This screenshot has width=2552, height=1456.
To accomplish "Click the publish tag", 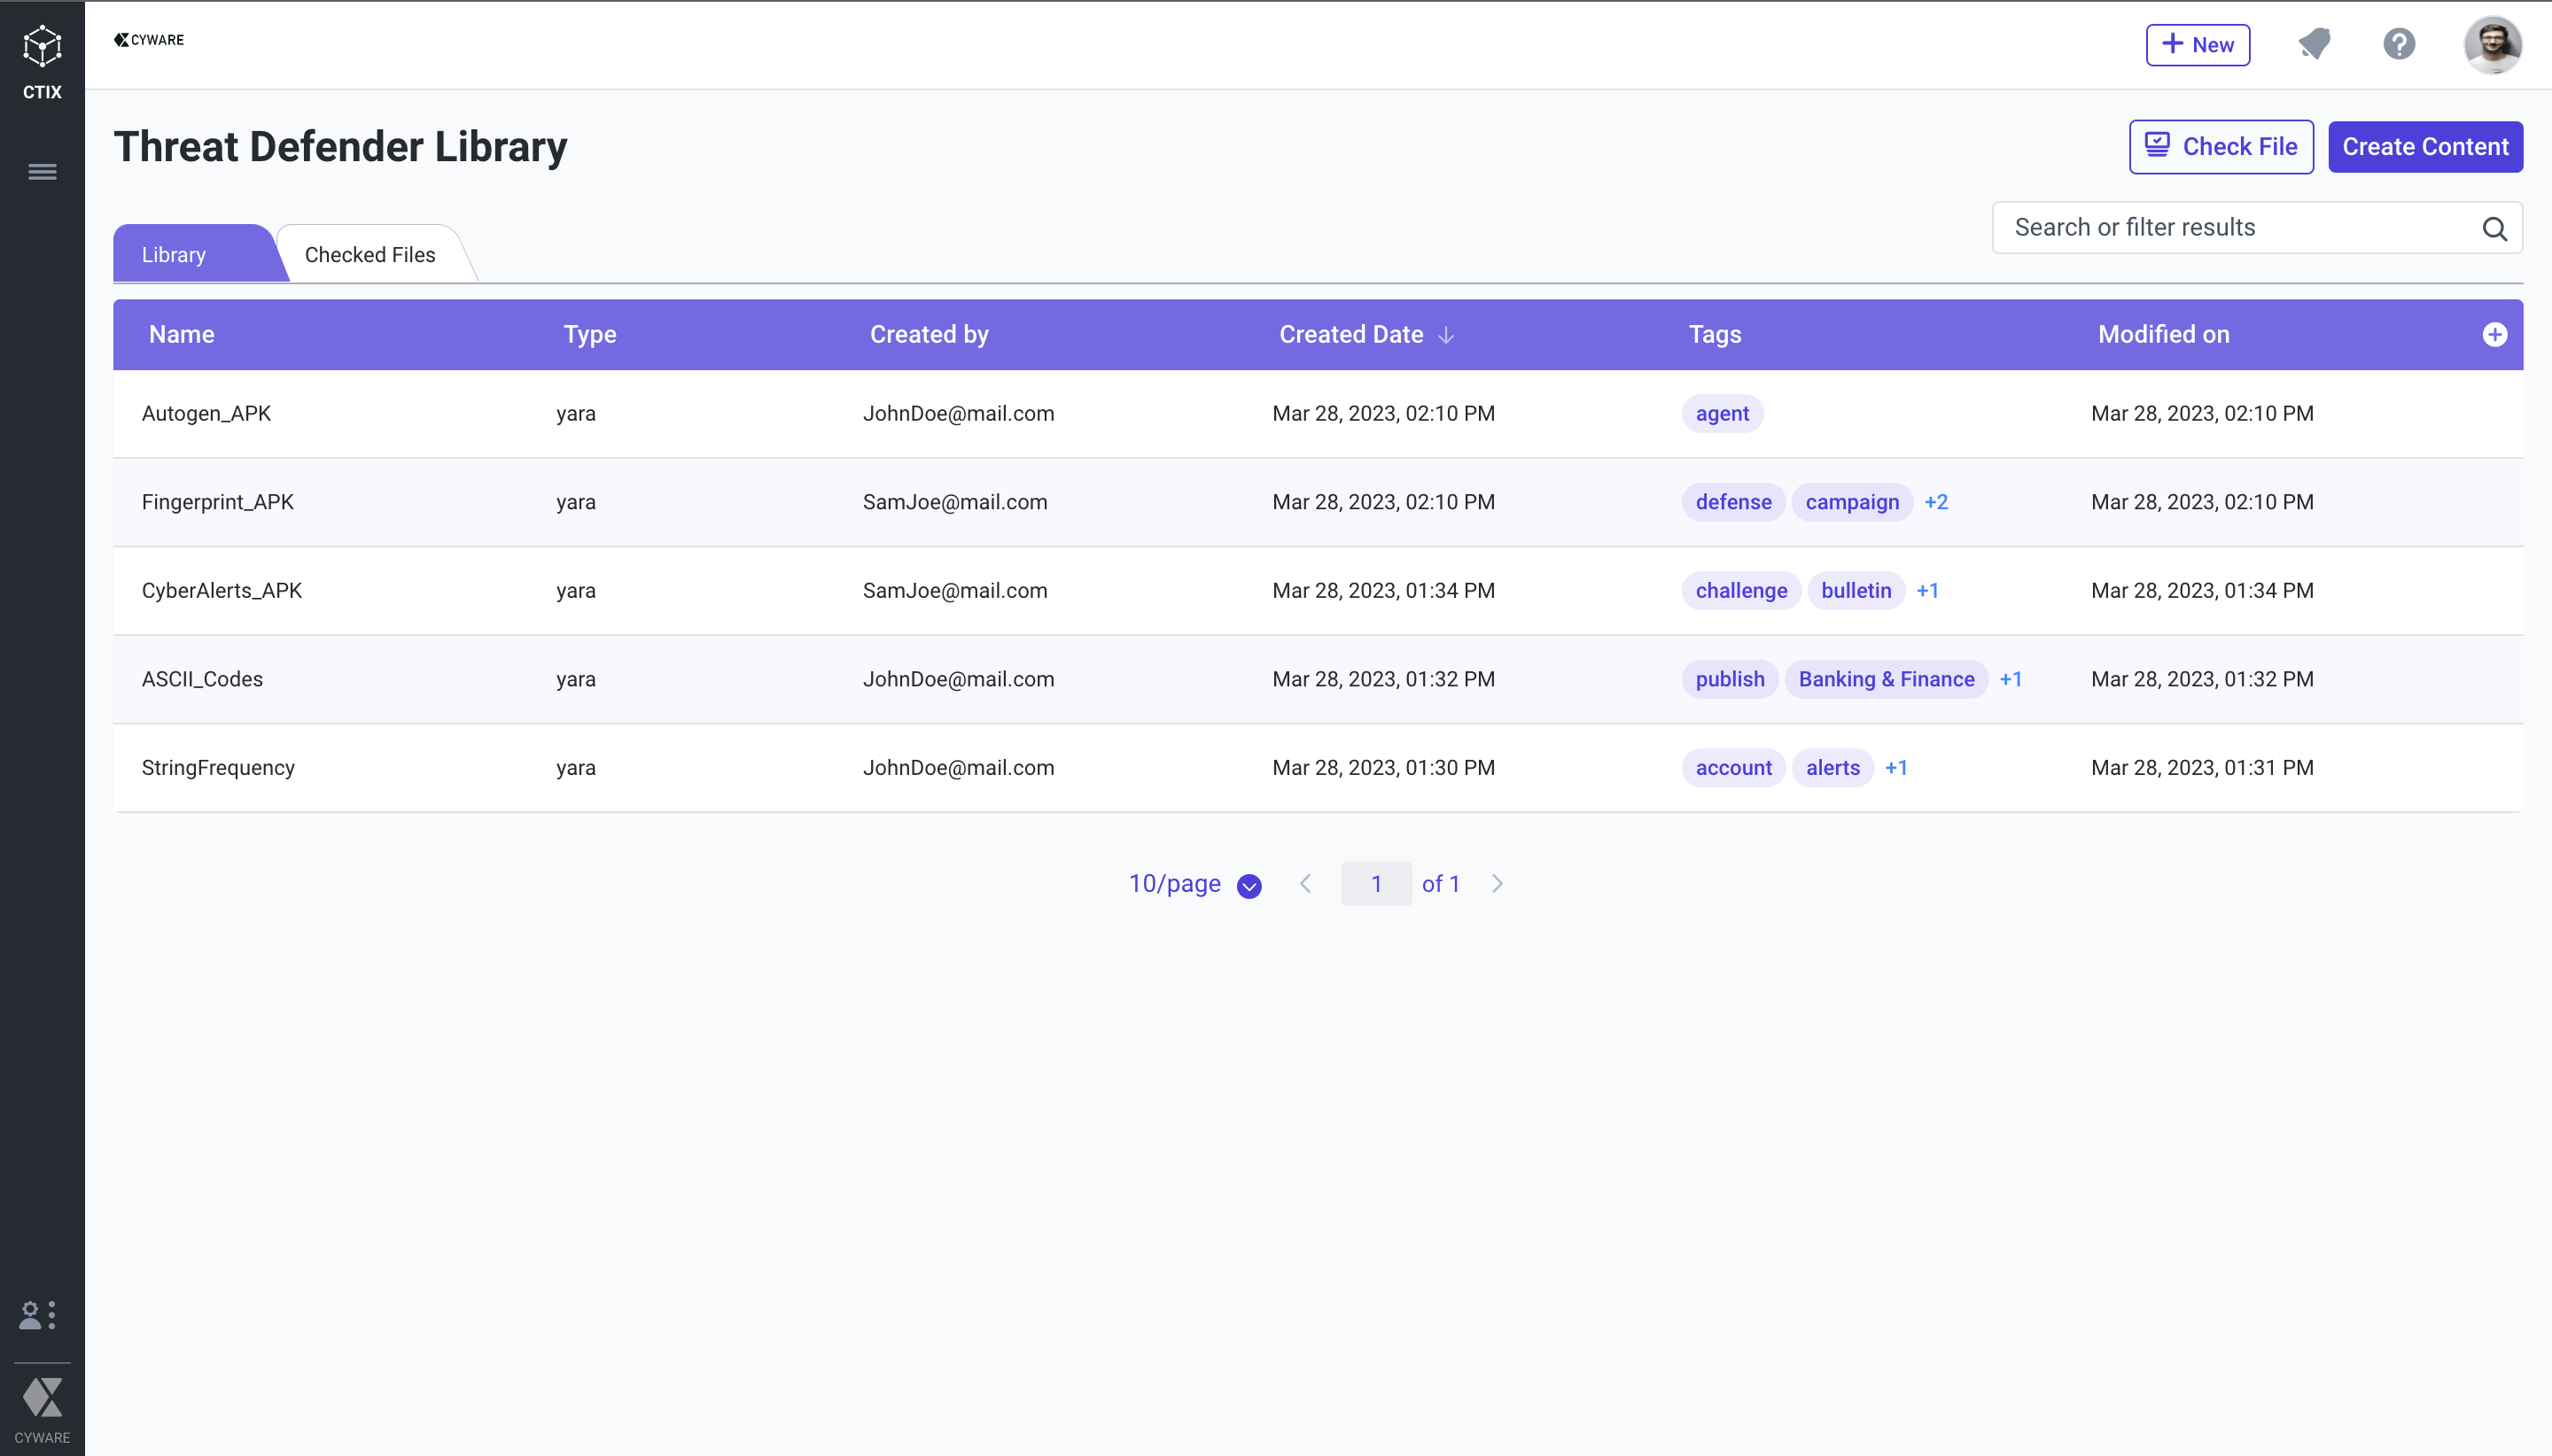I will pos(1730,679).
